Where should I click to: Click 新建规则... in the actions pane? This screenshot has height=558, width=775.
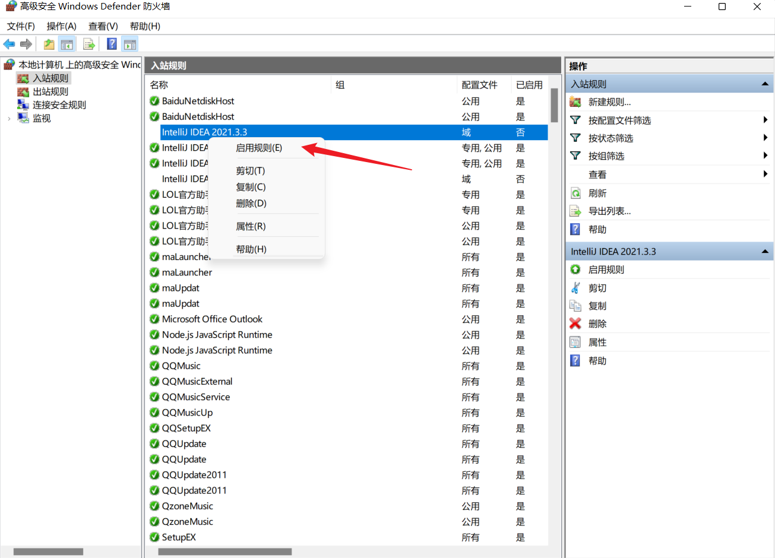(x=609, y=102)
